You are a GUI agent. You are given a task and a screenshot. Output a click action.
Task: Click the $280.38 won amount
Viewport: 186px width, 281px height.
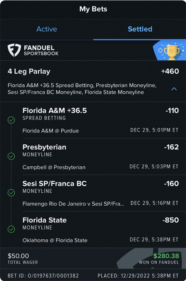(166, 256)
